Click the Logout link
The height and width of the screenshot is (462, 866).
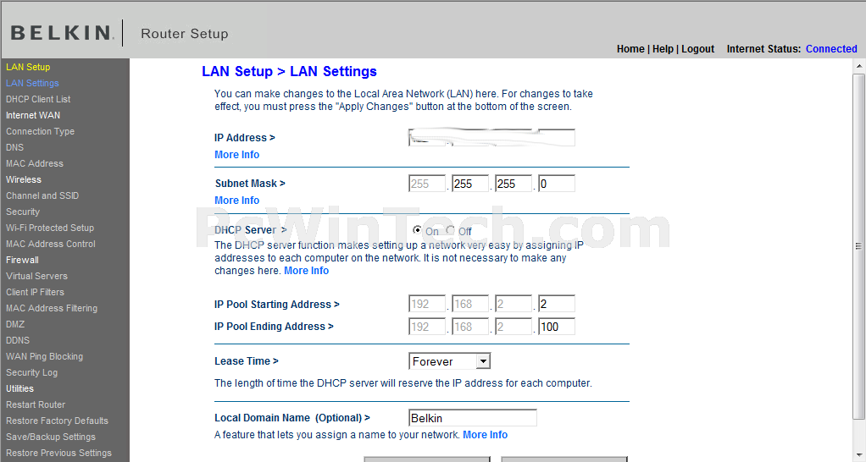[x=697, y=49]
